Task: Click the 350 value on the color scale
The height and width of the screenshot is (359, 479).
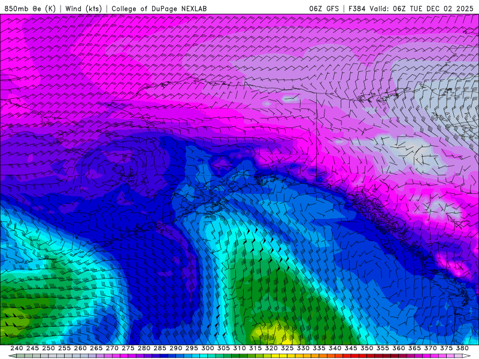Action: 366,348
